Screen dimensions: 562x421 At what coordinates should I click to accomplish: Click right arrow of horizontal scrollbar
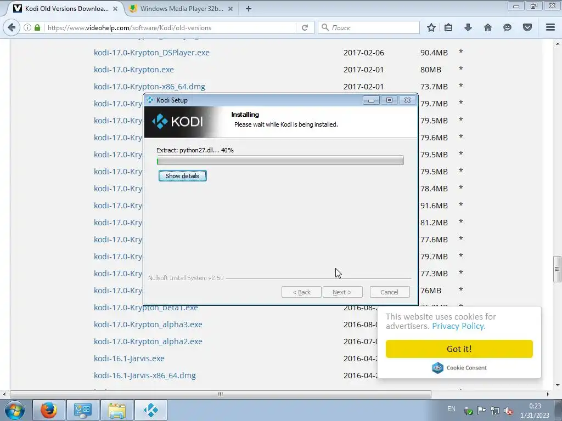tap(547, 394)
